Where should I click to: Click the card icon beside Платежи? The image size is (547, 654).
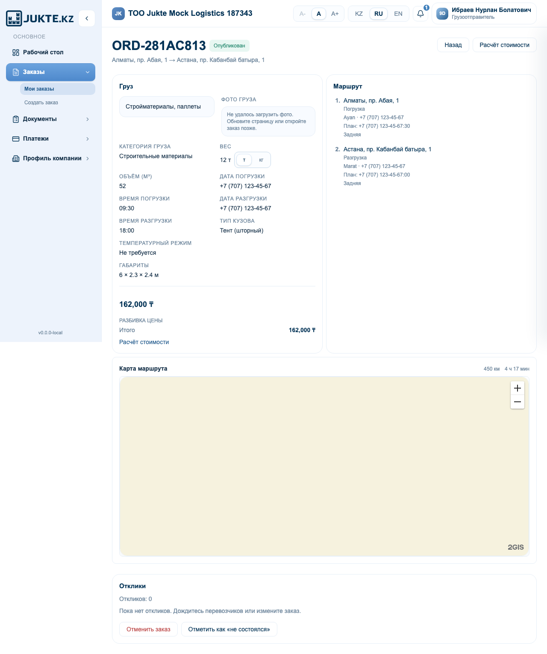pos(16,138)
